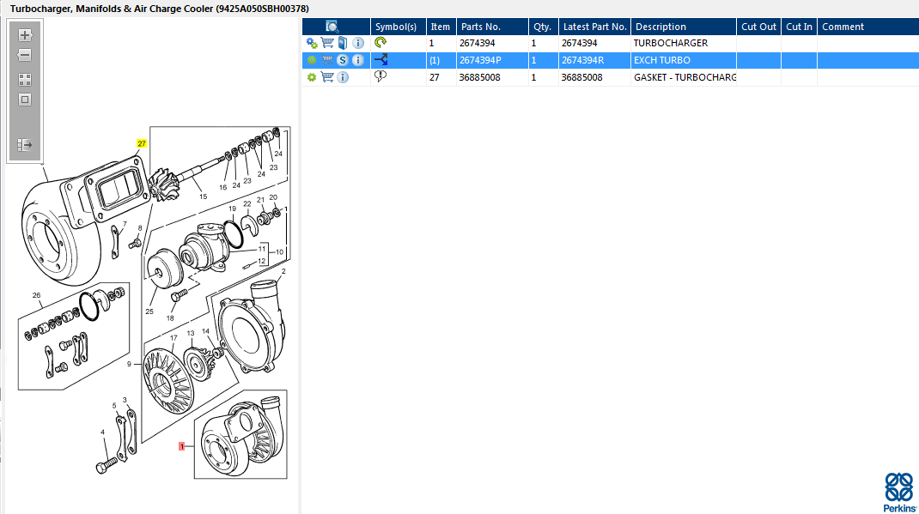
Task: Click callout 19 on the diagram
Action: point(232,209)
